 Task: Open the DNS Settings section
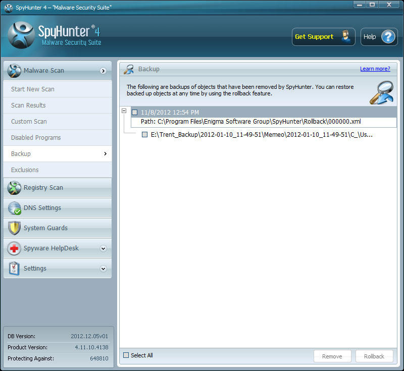pos(58,208)
